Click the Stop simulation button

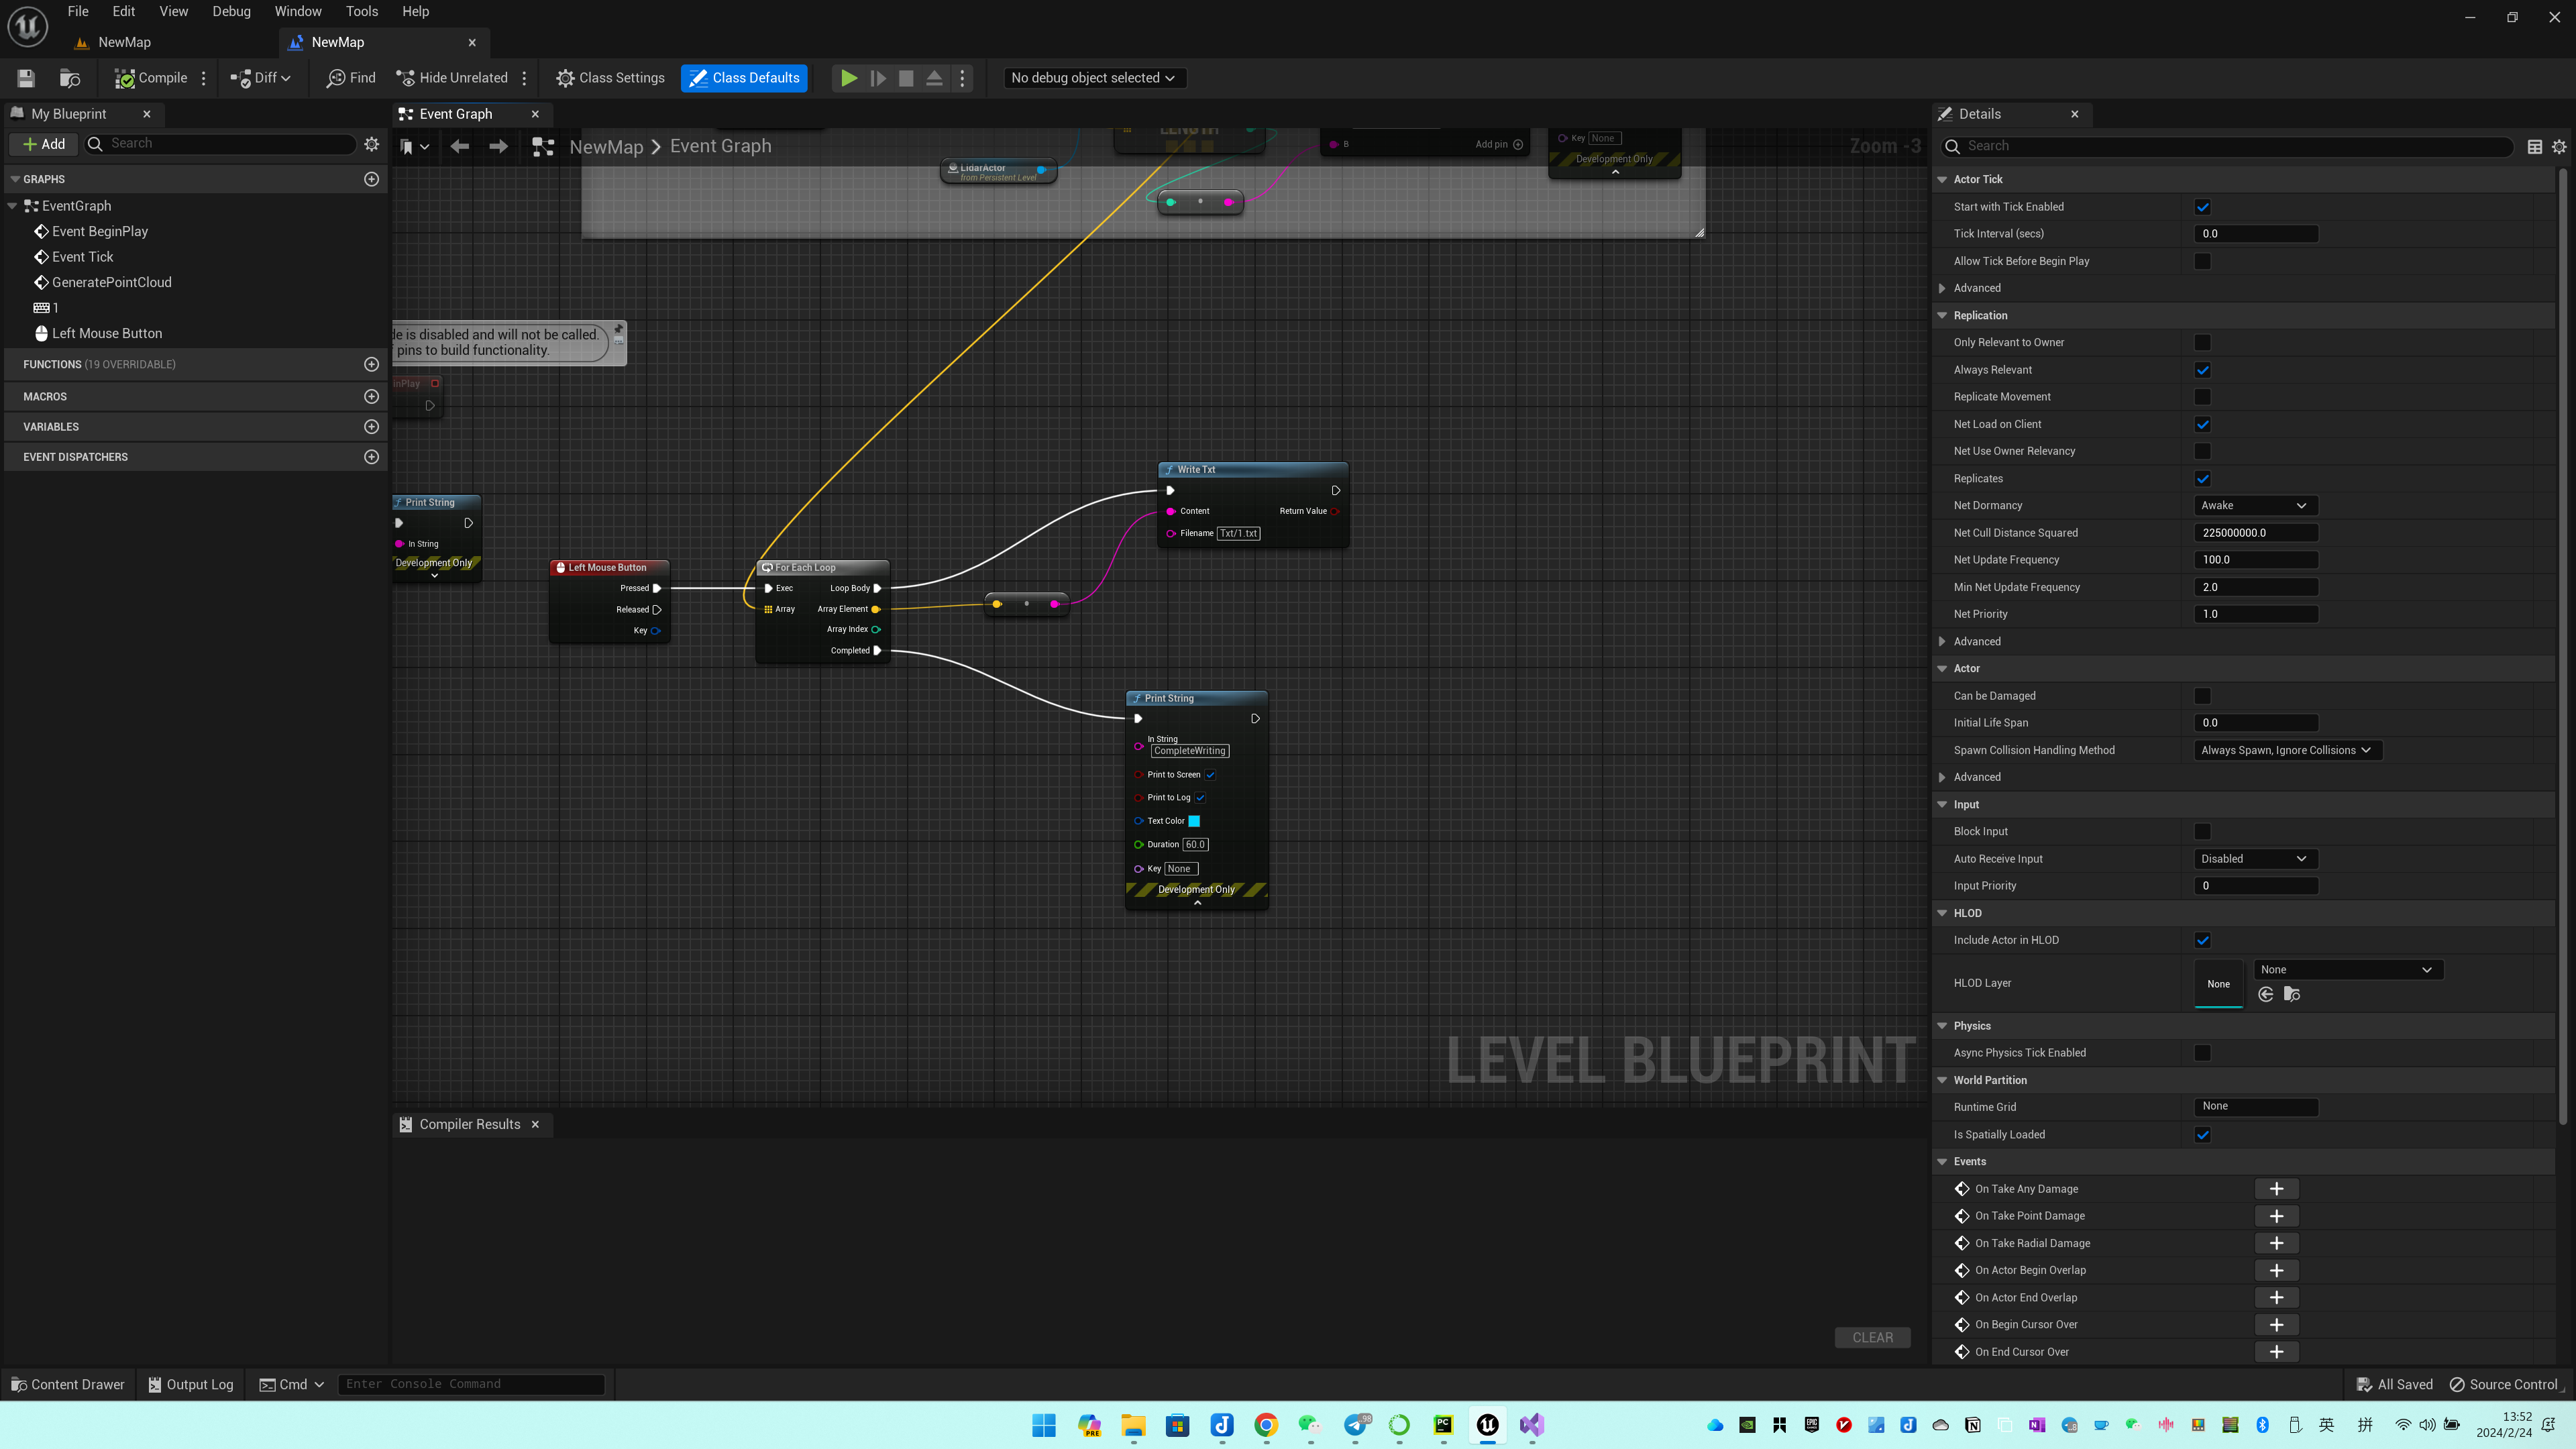point(906,78)
